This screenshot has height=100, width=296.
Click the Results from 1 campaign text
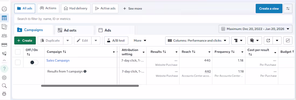click(x=65, y=71)
